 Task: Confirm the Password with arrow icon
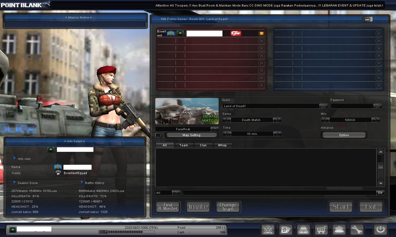(377, 106)
